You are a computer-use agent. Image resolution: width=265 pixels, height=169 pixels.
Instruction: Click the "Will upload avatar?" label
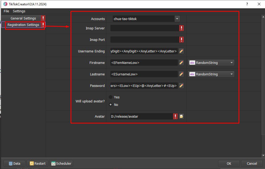[x=90, y=101]
